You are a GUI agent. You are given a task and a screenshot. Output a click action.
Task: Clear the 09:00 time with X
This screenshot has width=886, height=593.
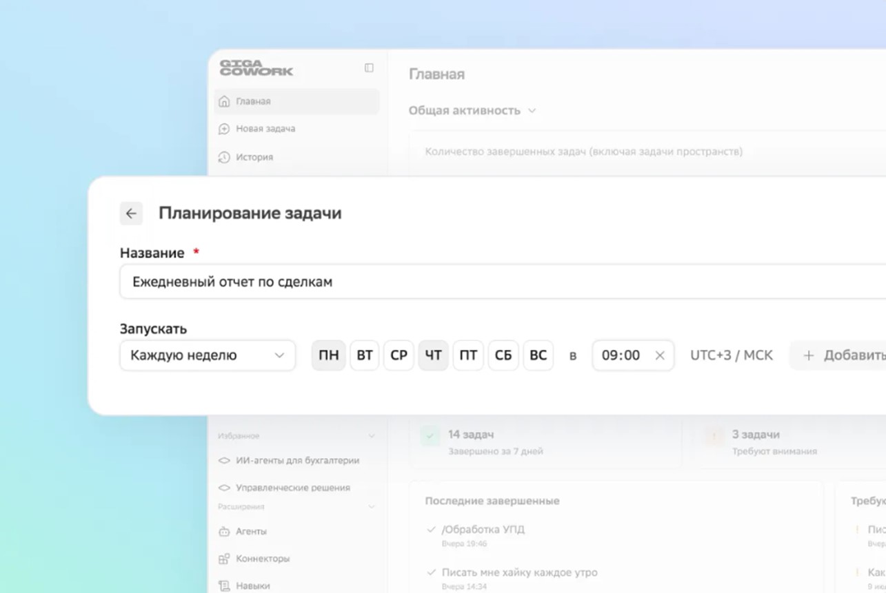point(660,355)
